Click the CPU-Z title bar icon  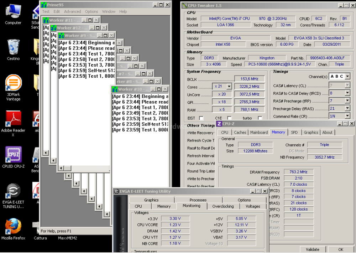pos(219,124)
